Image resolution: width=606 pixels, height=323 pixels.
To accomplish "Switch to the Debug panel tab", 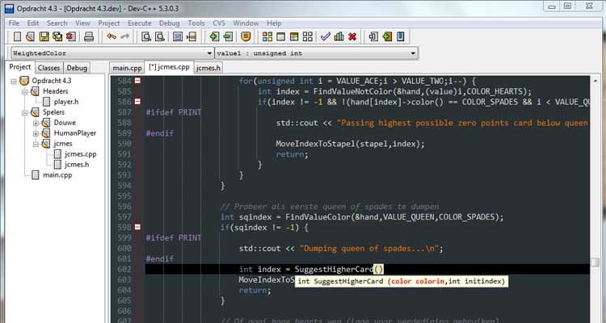I will [77, 68].
